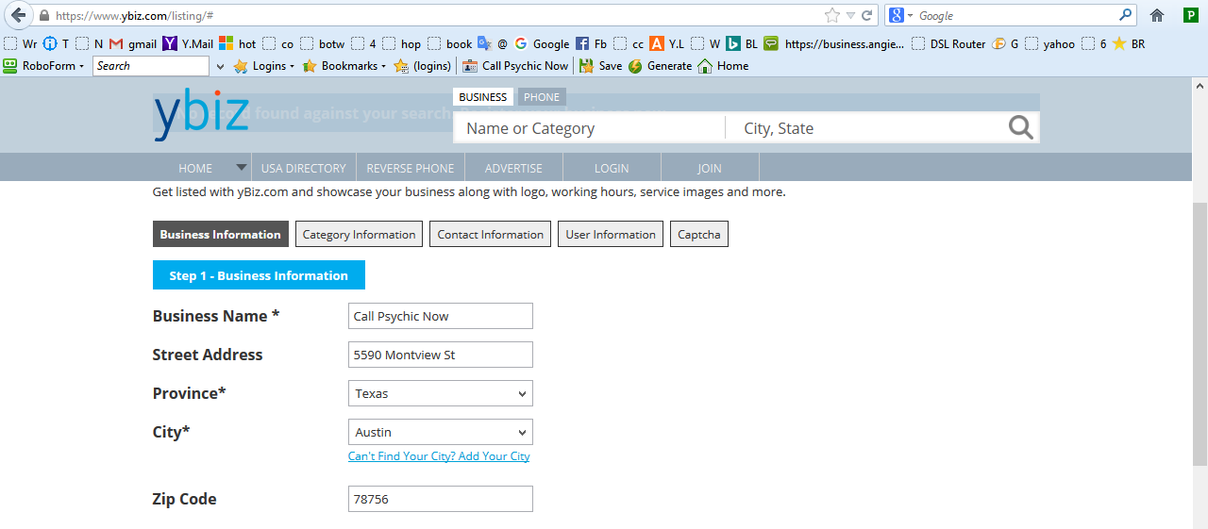Open the business.angie bookmark
This screenshot has width=1208, height=529.
click(x=834, y=43)
